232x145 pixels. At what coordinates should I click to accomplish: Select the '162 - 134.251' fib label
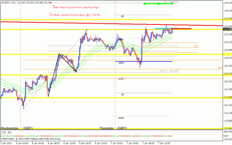pos(171,1)
